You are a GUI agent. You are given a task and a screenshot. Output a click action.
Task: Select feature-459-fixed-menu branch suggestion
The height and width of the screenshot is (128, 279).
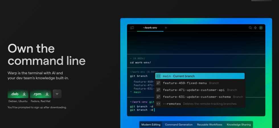200,83
